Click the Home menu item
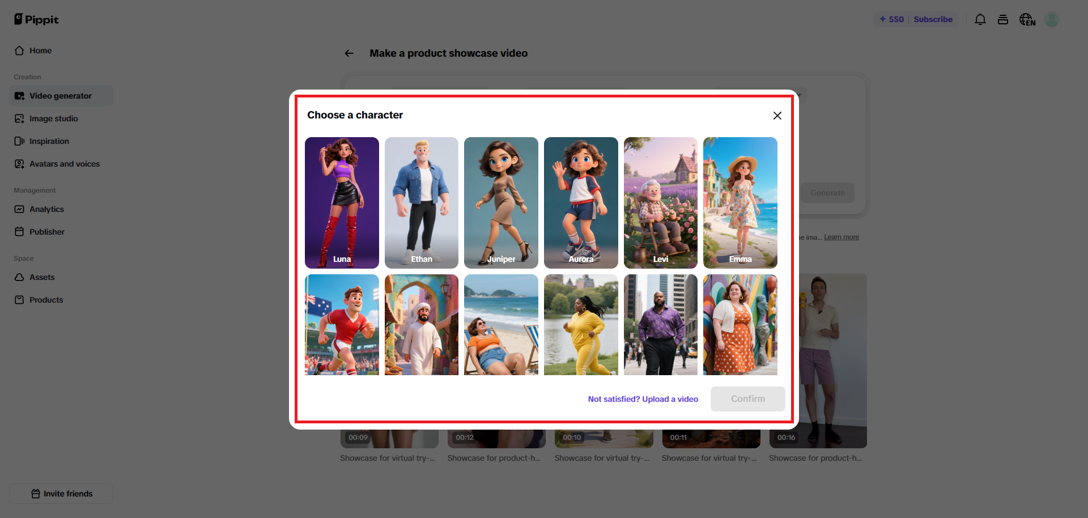 click(40, 50)
